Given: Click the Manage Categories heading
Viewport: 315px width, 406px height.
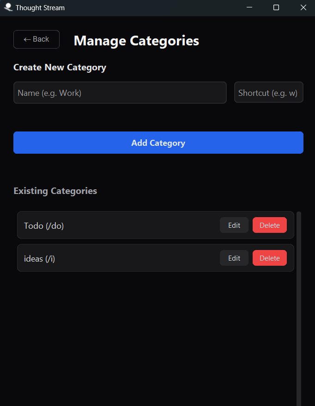Looking at the screenshot, I should 136,41.
